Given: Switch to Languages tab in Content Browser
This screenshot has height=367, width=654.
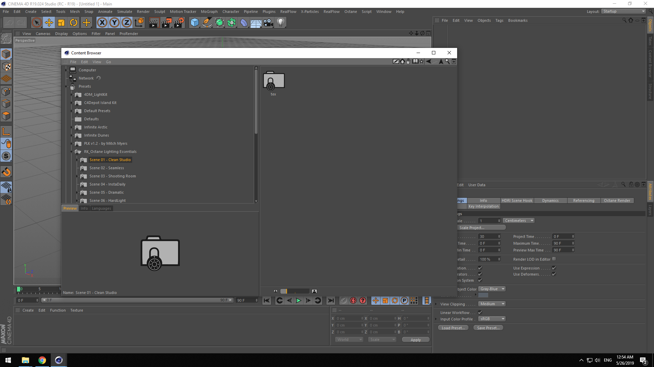Looking at the screenshot, I should (x=102, y=208).
